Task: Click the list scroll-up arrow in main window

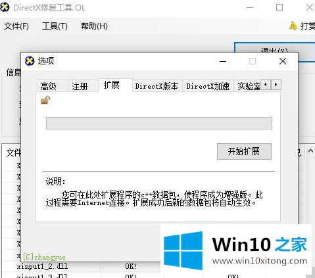Action: [x=310, y=151]
